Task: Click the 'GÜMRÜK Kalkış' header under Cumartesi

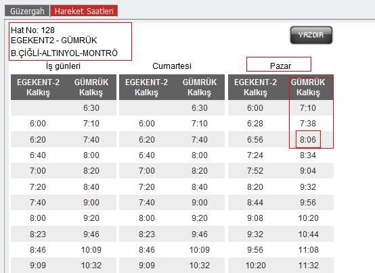Action: point(200,87)
